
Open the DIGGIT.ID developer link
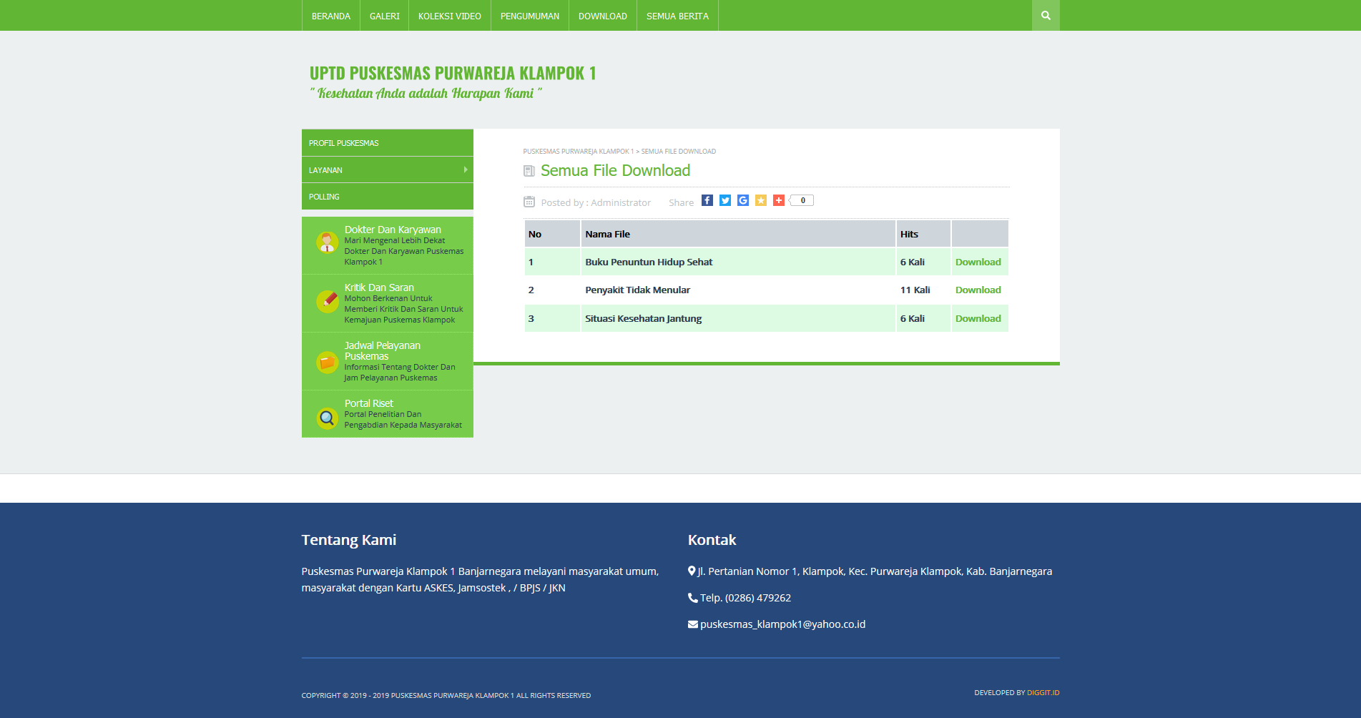pyautogui.click(x=1043, y=692)
